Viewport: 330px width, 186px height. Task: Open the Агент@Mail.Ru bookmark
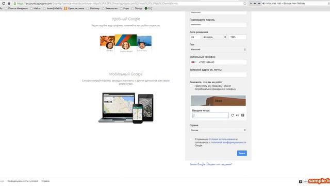point(53,8)
